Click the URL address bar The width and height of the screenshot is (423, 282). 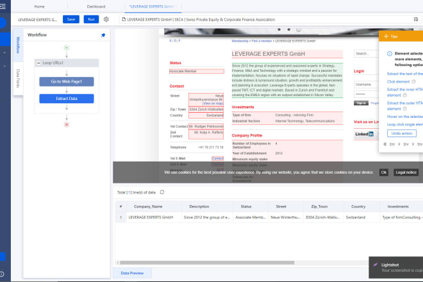coord(270,19)
